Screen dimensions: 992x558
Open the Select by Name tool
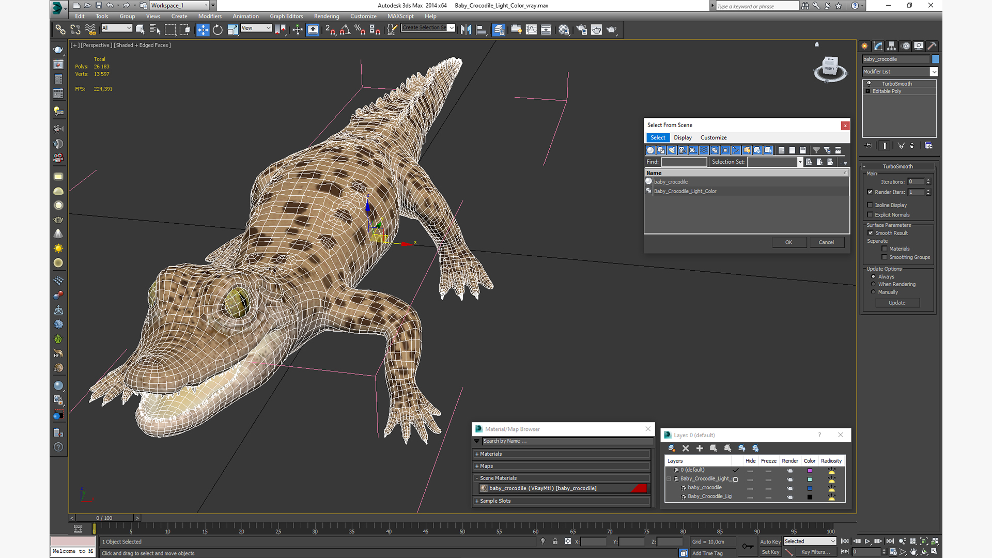154,30
